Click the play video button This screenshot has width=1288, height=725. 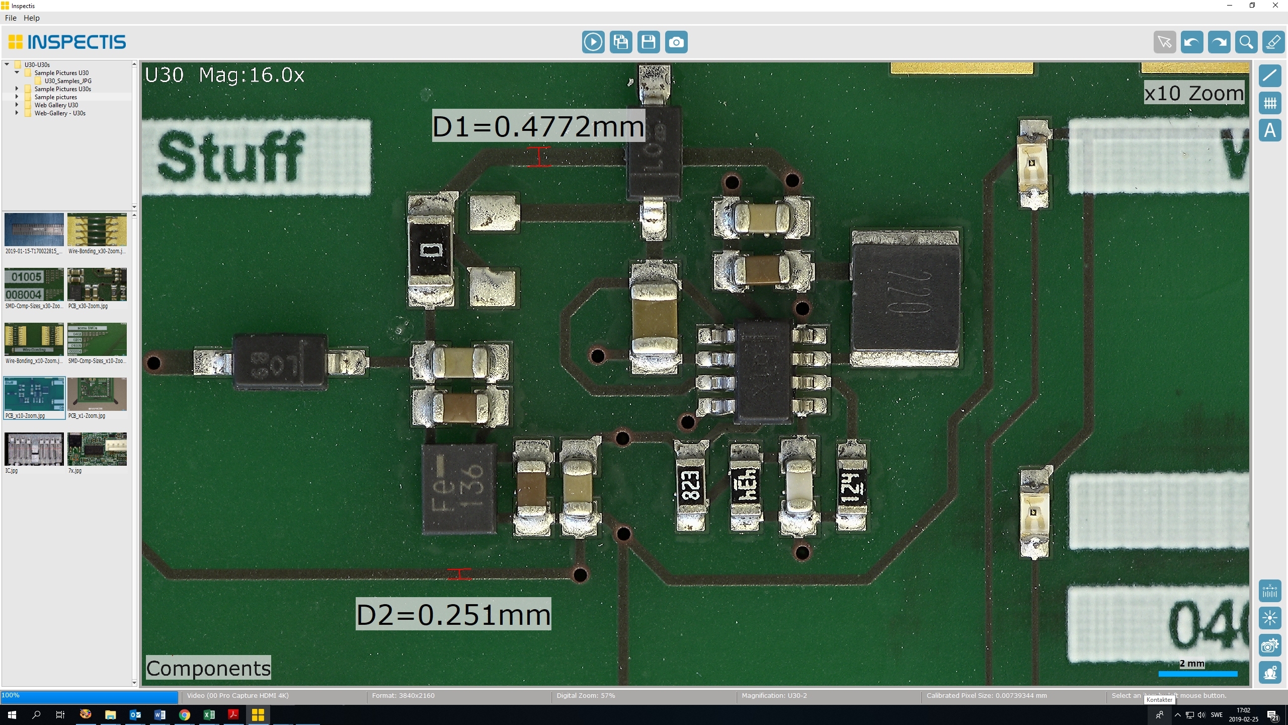pos(593,42)
